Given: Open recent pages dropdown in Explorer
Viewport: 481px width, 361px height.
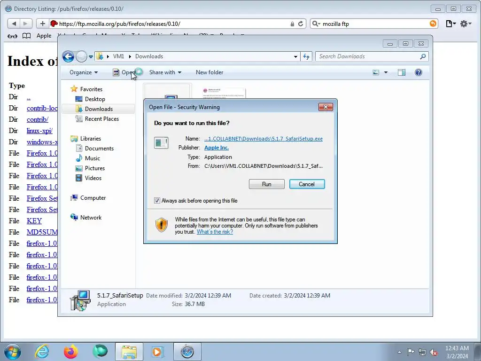Looking at the screenshot, I should pos(91,57).
